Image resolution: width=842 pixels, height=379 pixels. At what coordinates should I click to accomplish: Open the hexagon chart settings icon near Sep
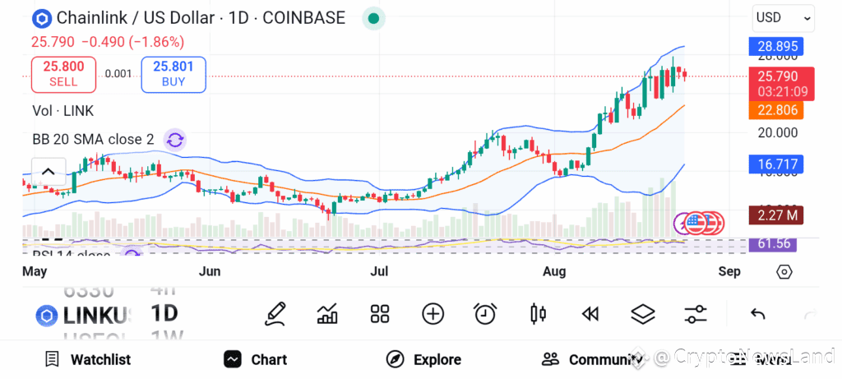[x=784, y=271]
